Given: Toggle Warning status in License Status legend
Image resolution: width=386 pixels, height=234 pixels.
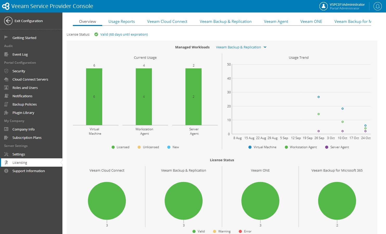Looking at the screenshot, I should pos(222,231).
